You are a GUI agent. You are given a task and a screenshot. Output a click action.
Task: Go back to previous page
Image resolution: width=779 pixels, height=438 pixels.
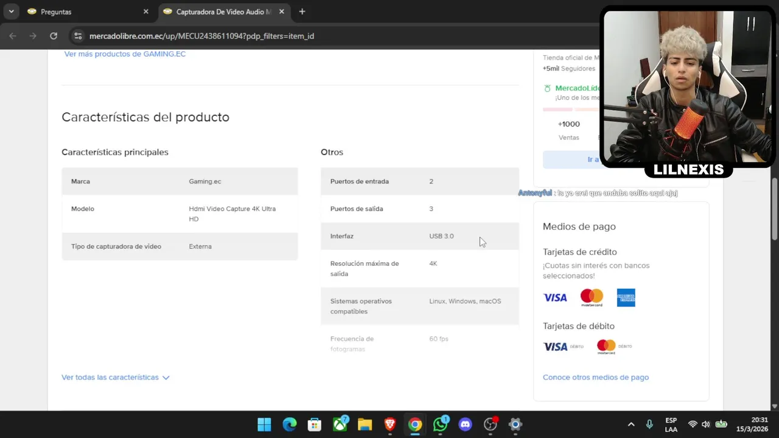[13, 36]
